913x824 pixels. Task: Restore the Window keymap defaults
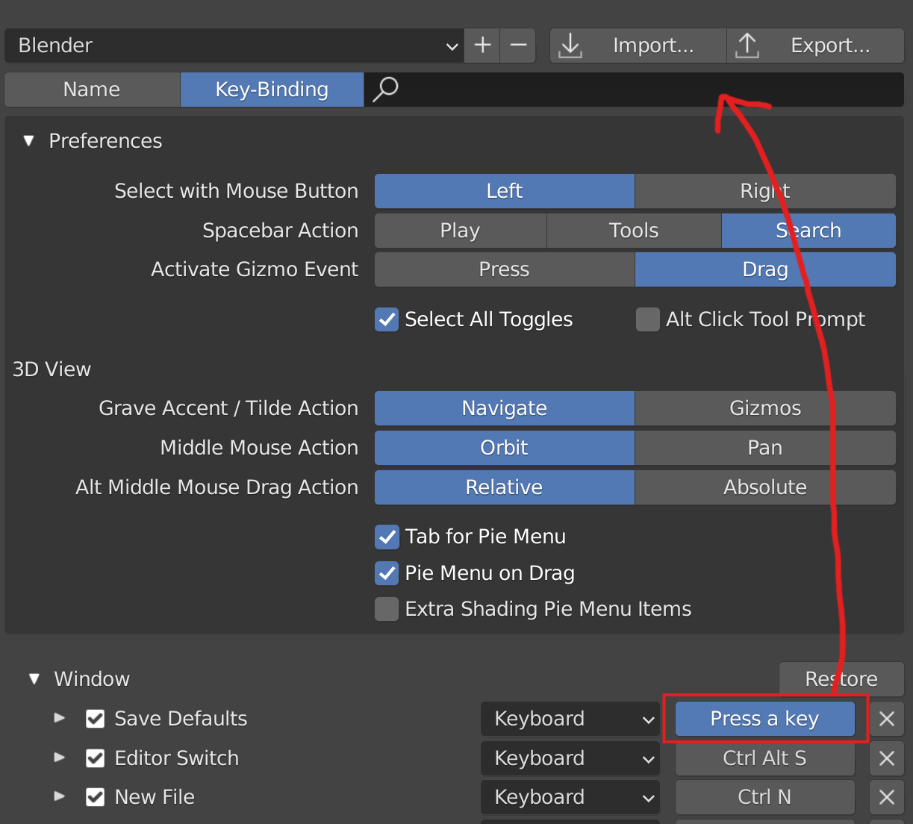[x=841, y=679]
